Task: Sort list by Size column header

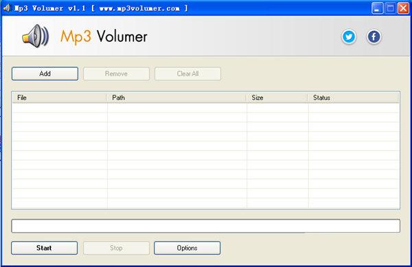Action: click(x=277, y=97)
